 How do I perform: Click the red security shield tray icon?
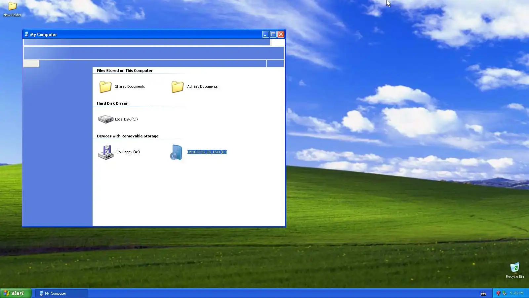[x=498, y=293]
